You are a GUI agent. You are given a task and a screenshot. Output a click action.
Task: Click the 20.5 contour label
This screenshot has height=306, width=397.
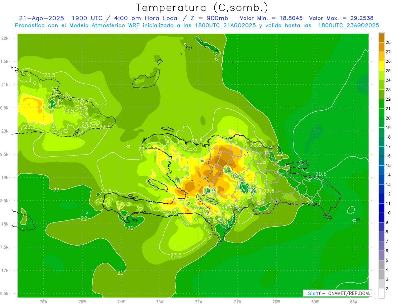coord(321,174)
